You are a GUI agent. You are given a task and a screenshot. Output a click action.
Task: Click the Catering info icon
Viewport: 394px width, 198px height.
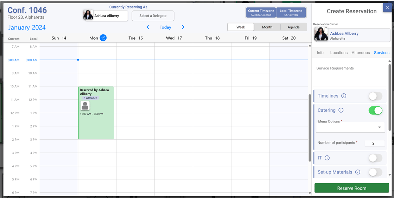click(x=341, y=110)
